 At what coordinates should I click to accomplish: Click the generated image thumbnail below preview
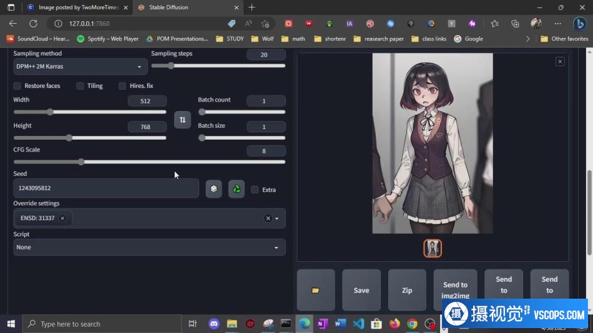click(x=433, y=248)
